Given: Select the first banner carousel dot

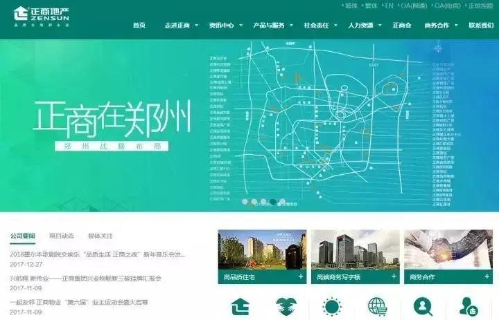Looking at the screenshot, I should click(x=245, y=202).
